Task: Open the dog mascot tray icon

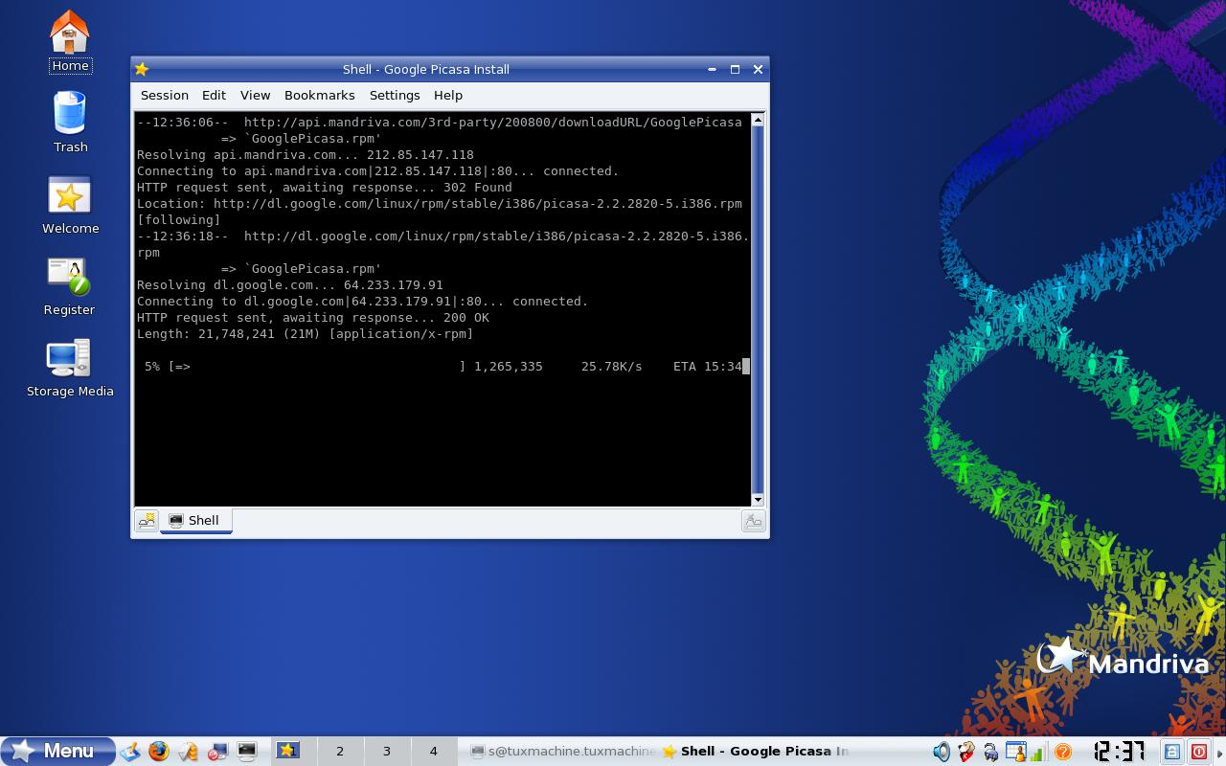Action: [966, 752]
